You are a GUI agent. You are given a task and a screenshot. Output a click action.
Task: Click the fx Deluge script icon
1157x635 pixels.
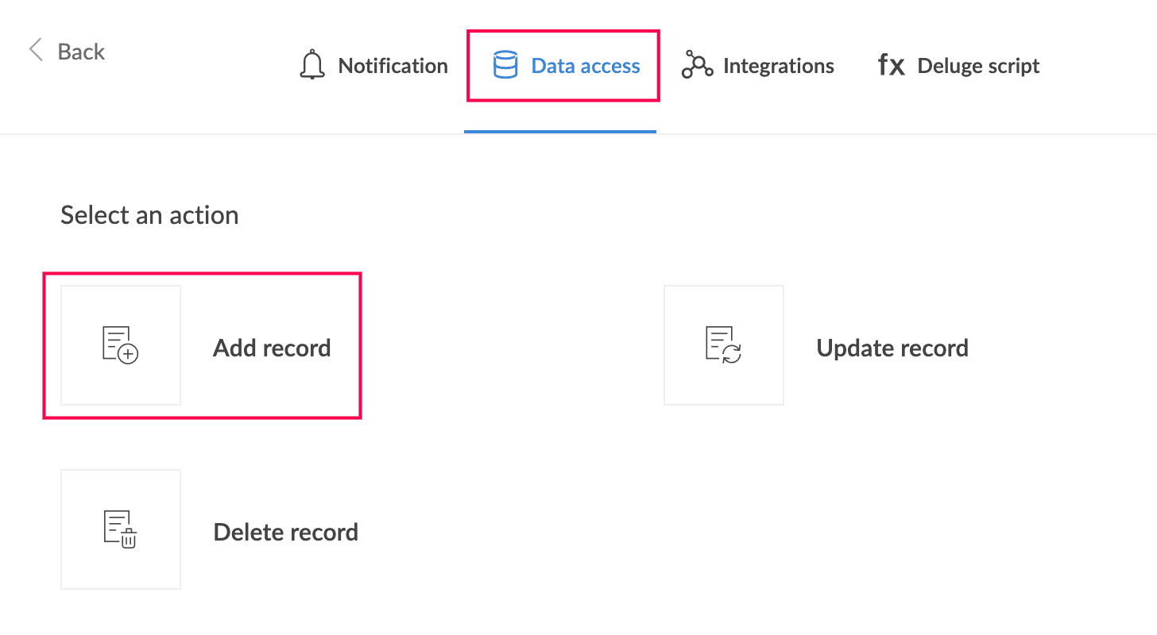pos(891,65)
